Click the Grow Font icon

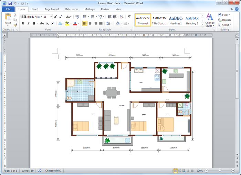(55, 17)
